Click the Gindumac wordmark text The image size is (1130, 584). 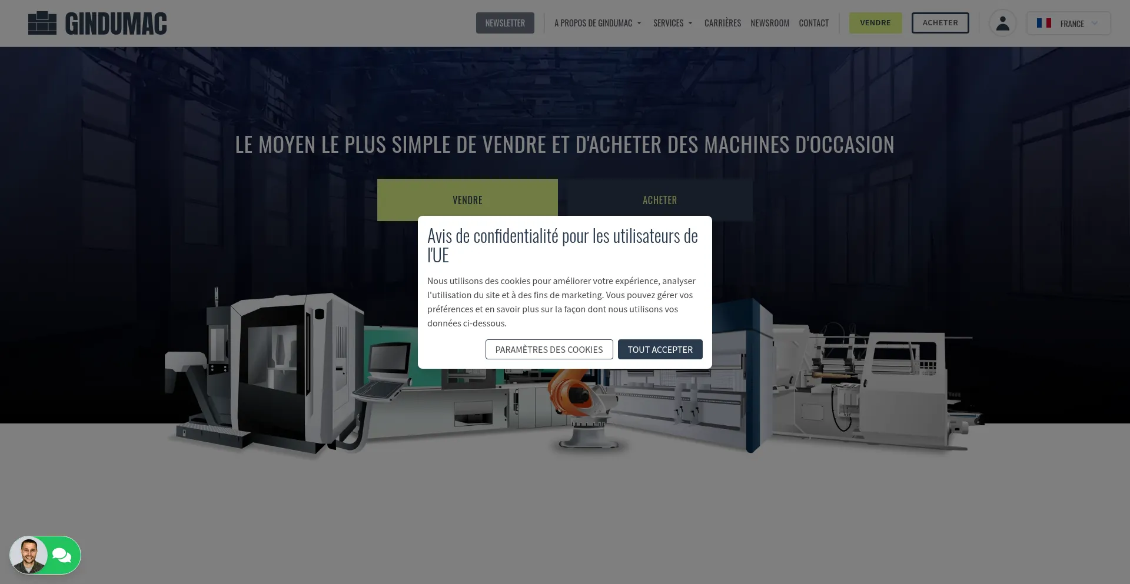coord(116,24)
